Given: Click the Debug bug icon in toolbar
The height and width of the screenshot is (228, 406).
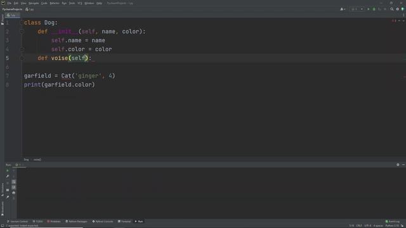Looking at the screenshot, I should (x=374, y=9).
